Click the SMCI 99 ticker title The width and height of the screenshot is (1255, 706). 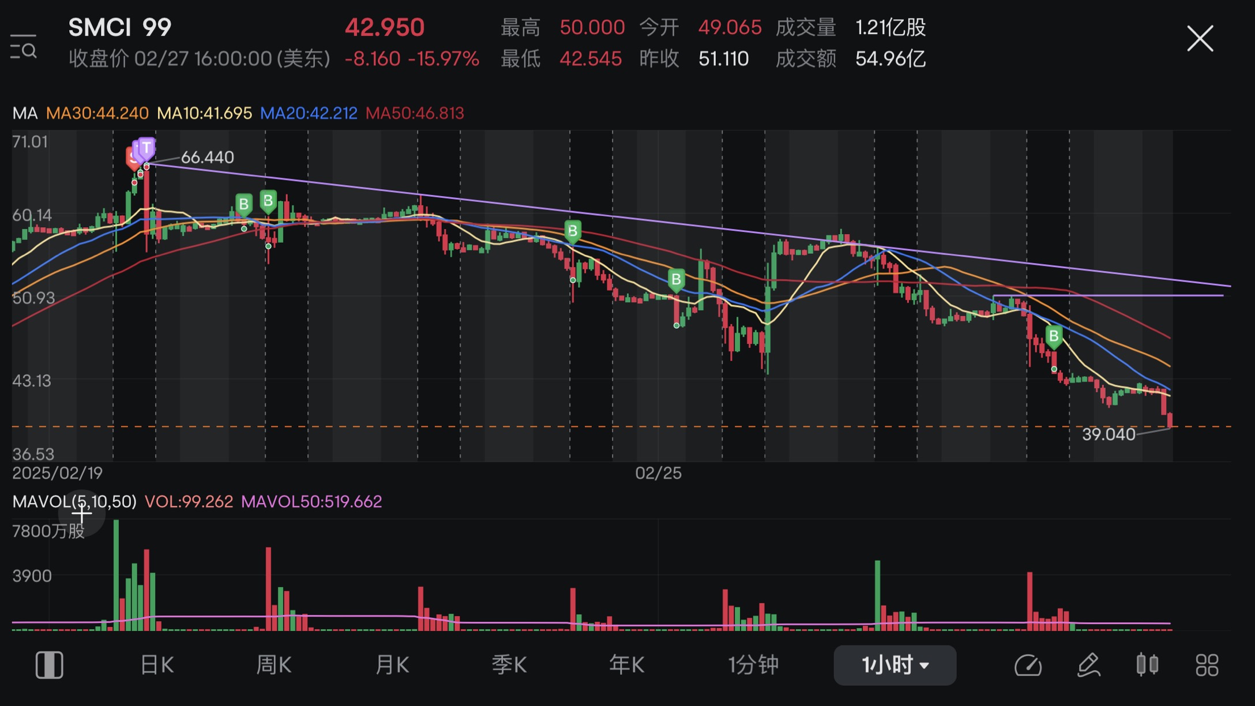point(120,27)
